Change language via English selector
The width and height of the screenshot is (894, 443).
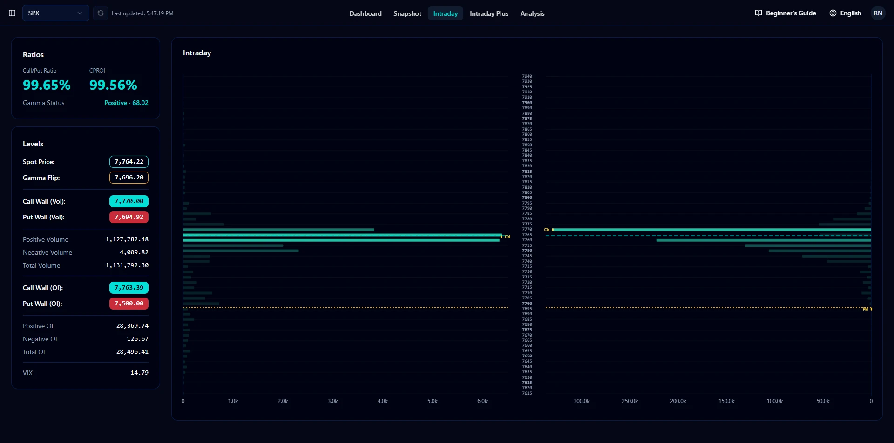click(x=845, y=13)
